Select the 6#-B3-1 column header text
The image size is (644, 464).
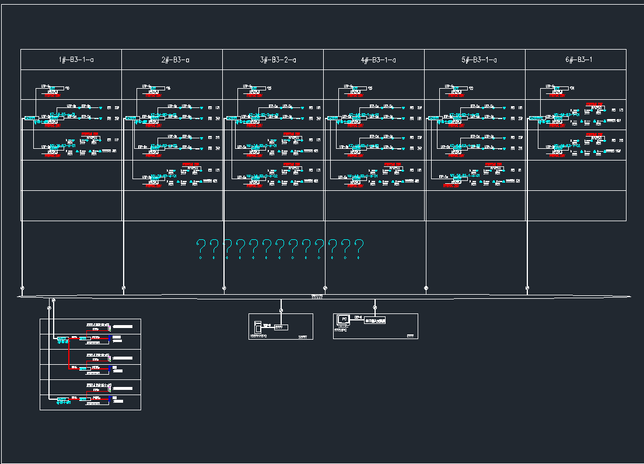click(x=579, y=60)
